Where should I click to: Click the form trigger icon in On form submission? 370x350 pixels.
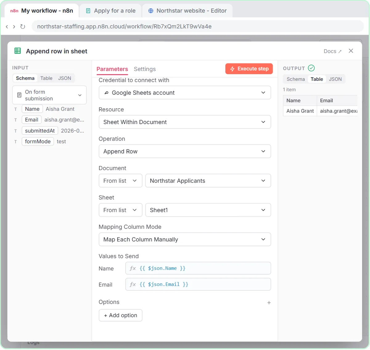(19, 95)
